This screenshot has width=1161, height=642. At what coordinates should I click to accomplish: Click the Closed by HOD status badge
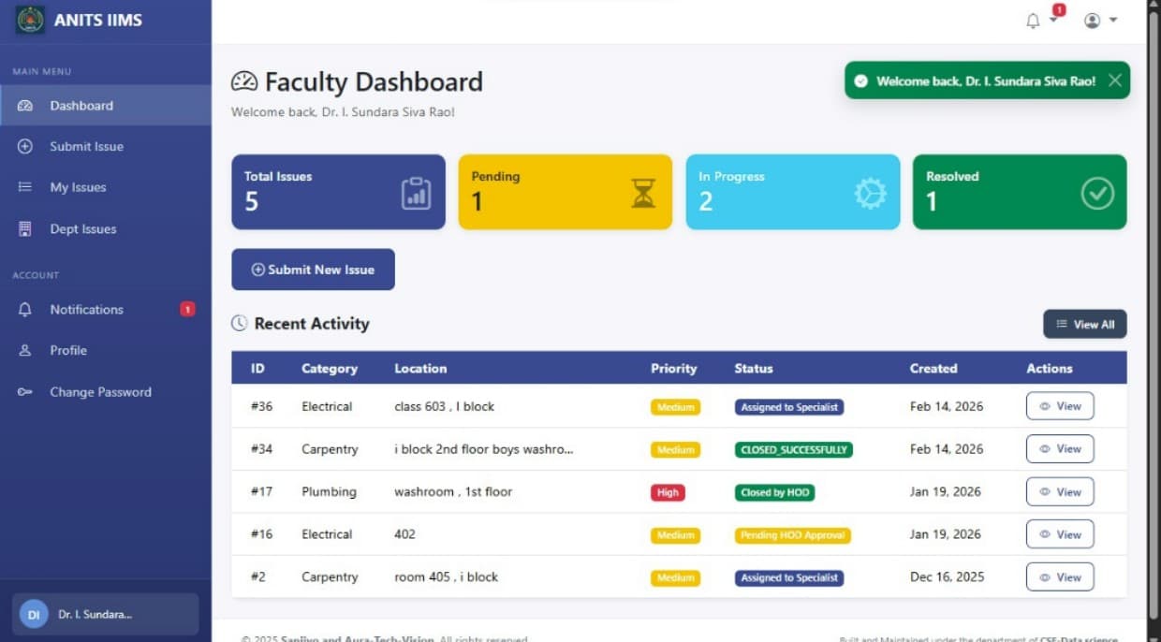(x=775, y=492)
